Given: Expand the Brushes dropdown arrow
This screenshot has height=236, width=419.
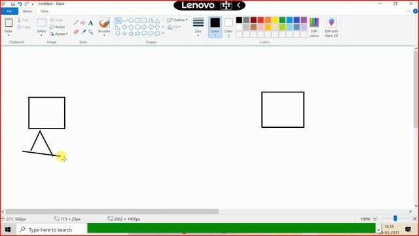Looking at the screenshot, I should click(x=104, y=35).
